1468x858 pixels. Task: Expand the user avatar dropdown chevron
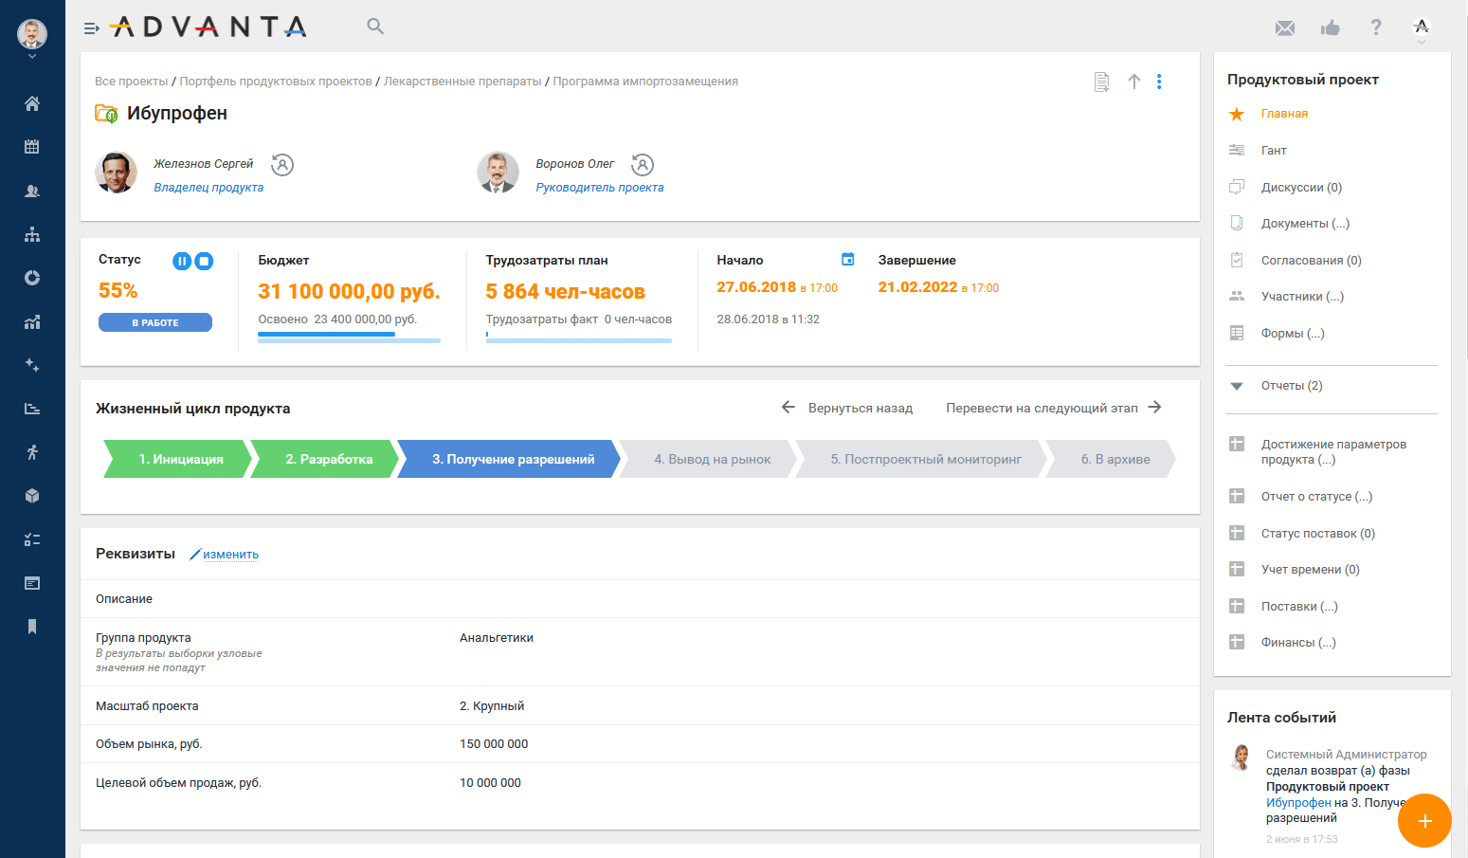[32, 57]
